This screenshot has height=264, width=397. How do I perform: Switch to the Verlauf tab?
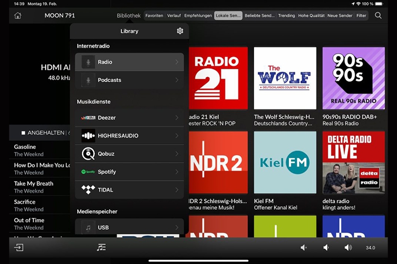click(174, 16)
